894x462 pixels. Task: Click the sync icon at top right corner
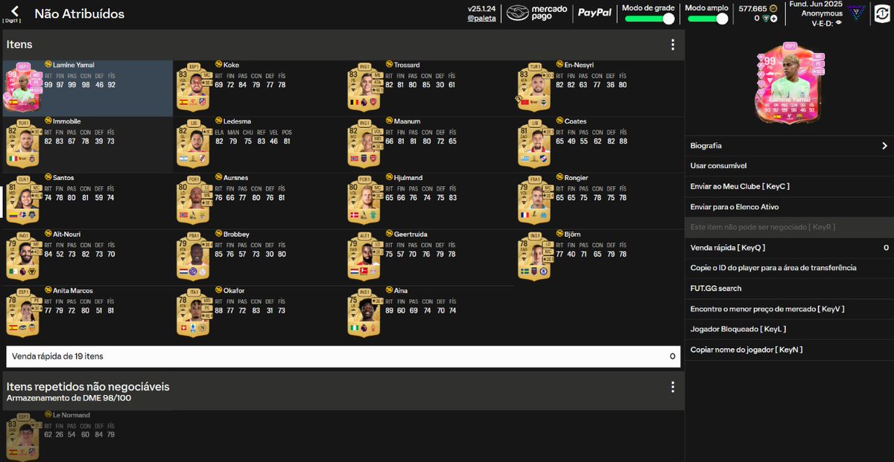click(x=881, y=13)
